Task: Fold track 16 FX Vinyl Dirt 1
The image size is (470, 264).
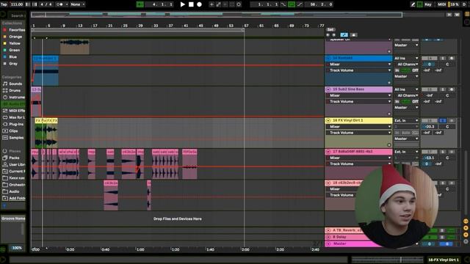Action: point(328,120)
